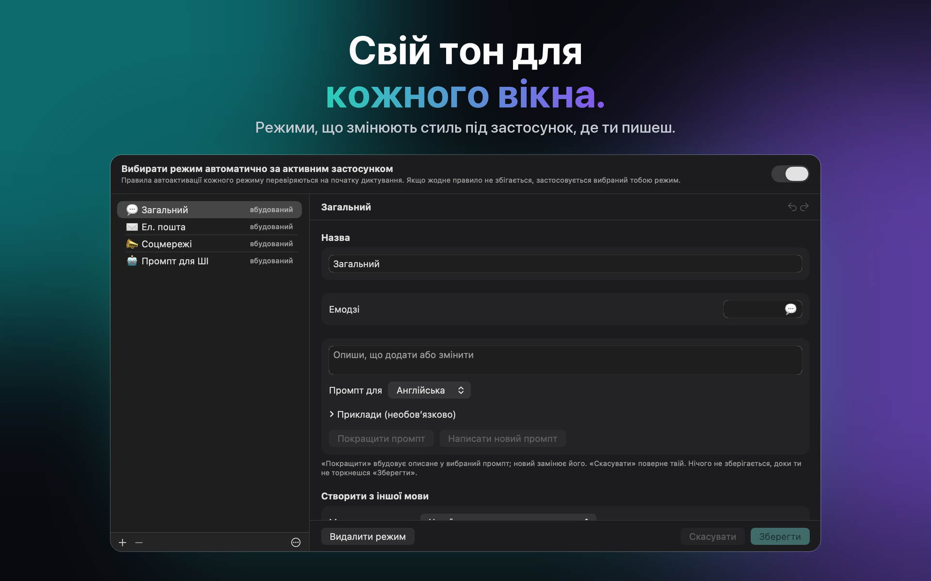Image resolution: width=931 pixels, height=581 pixels.
Task: Click Скасувати button
Action: 712,536
